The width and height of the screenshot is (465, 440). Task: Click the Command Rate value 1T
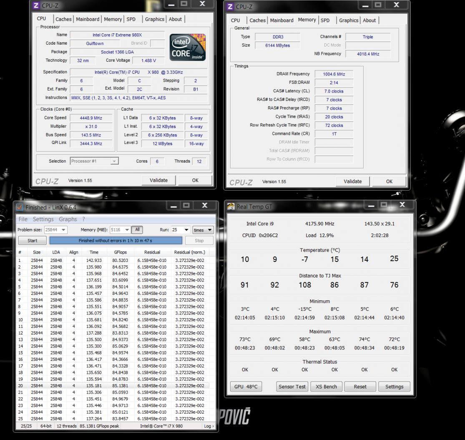tap(334, 134)
